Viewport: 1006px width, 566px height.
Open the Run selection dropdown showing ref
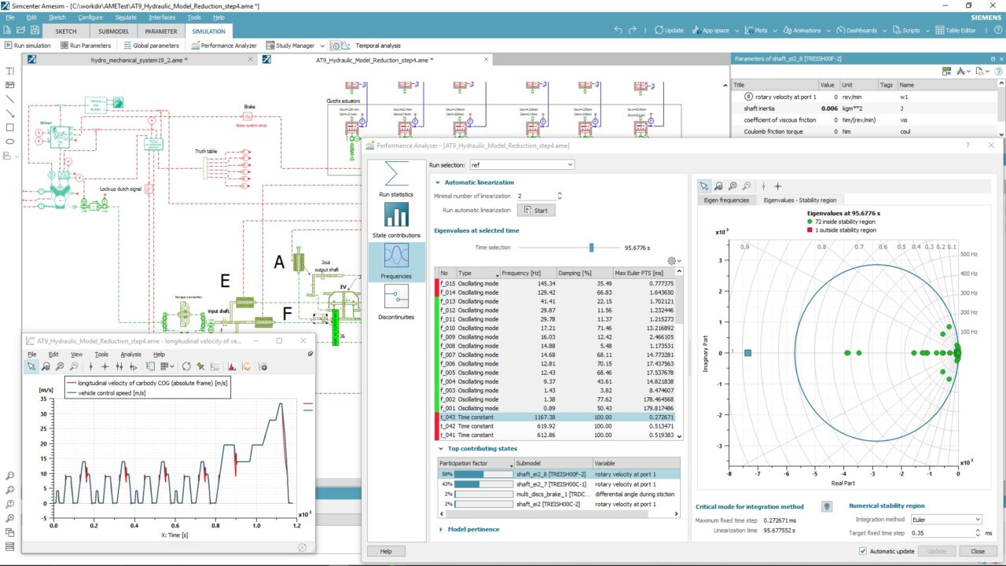pyautogui.click(x=570, y=164)
